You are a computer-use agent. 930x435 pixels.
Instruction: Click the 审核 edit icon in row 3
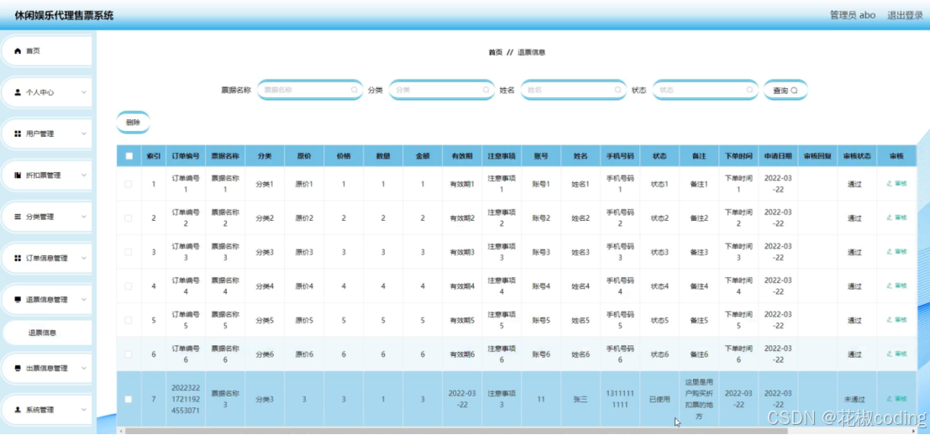pos(890,251)
